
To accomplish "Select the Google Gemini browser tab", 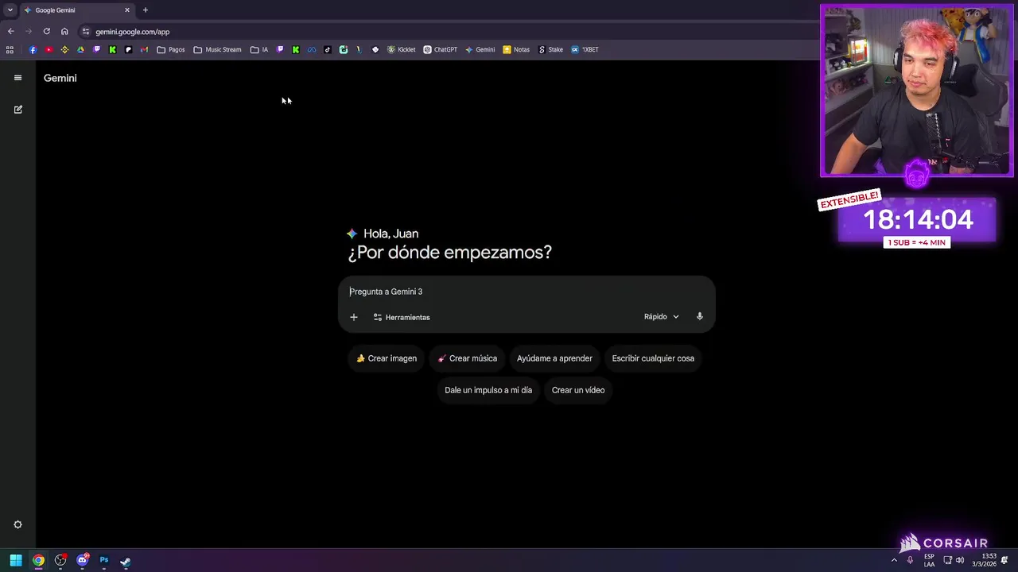I will [76, 10].
